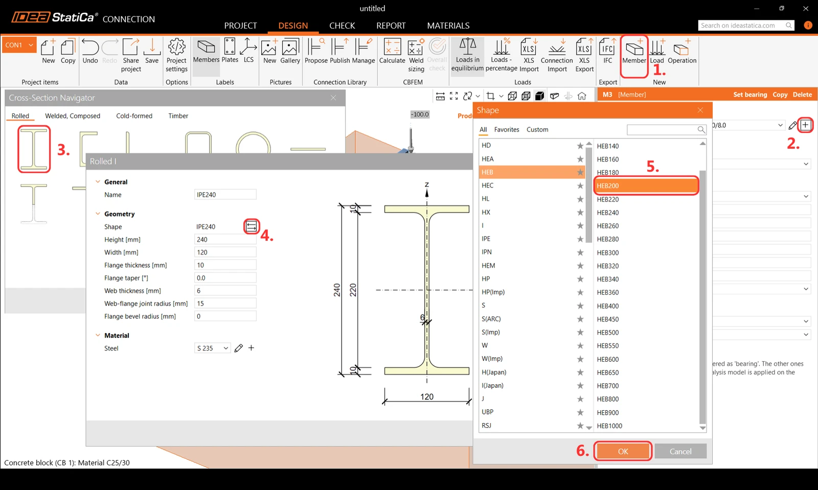Screen dimensions: 818x490
Task: Open the shape picker button next to IPE240
Action: [252, 226]
